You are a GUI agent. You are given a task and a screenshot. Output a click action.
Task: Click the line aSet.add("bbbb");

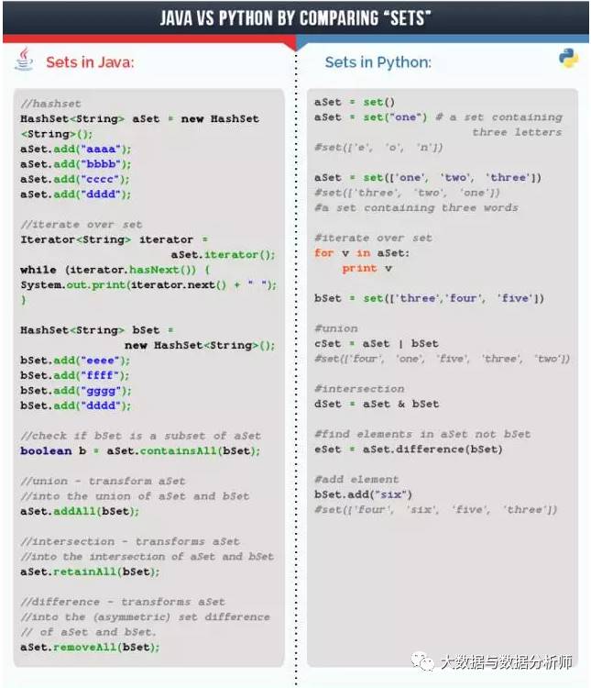pos(75,164)
